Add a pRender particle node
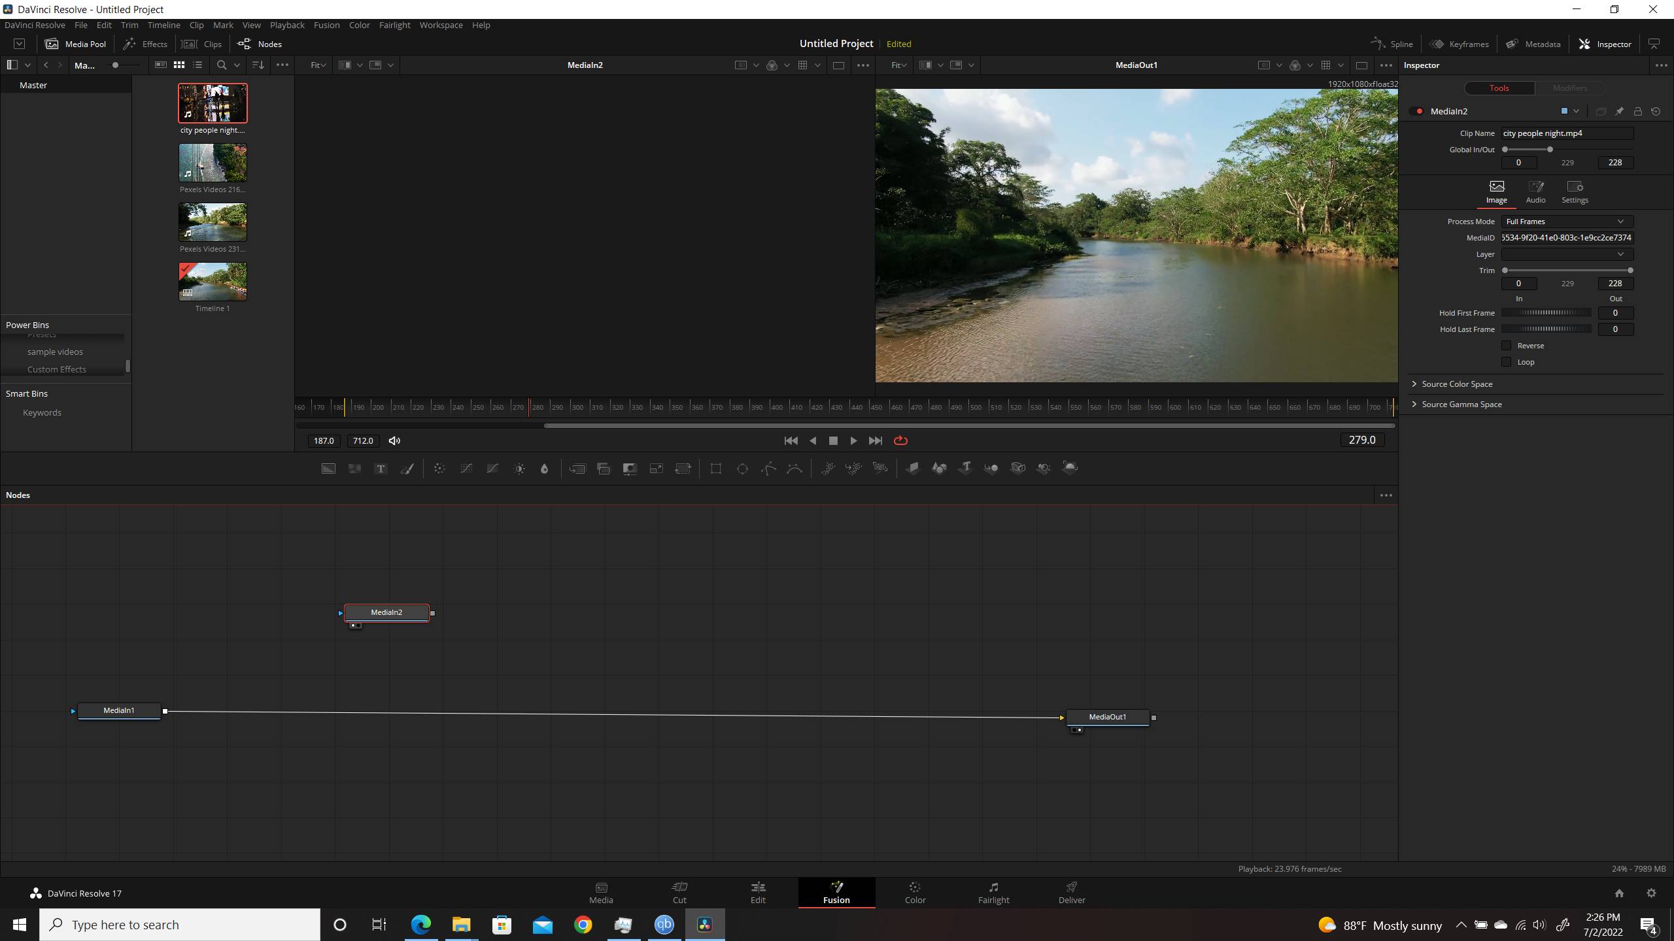 coord(880,468)
